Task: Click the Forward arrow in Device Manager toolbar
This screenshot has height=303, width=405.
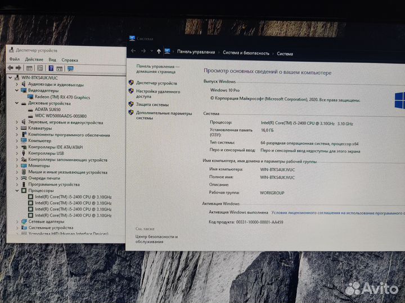Action: coord(19,68)
